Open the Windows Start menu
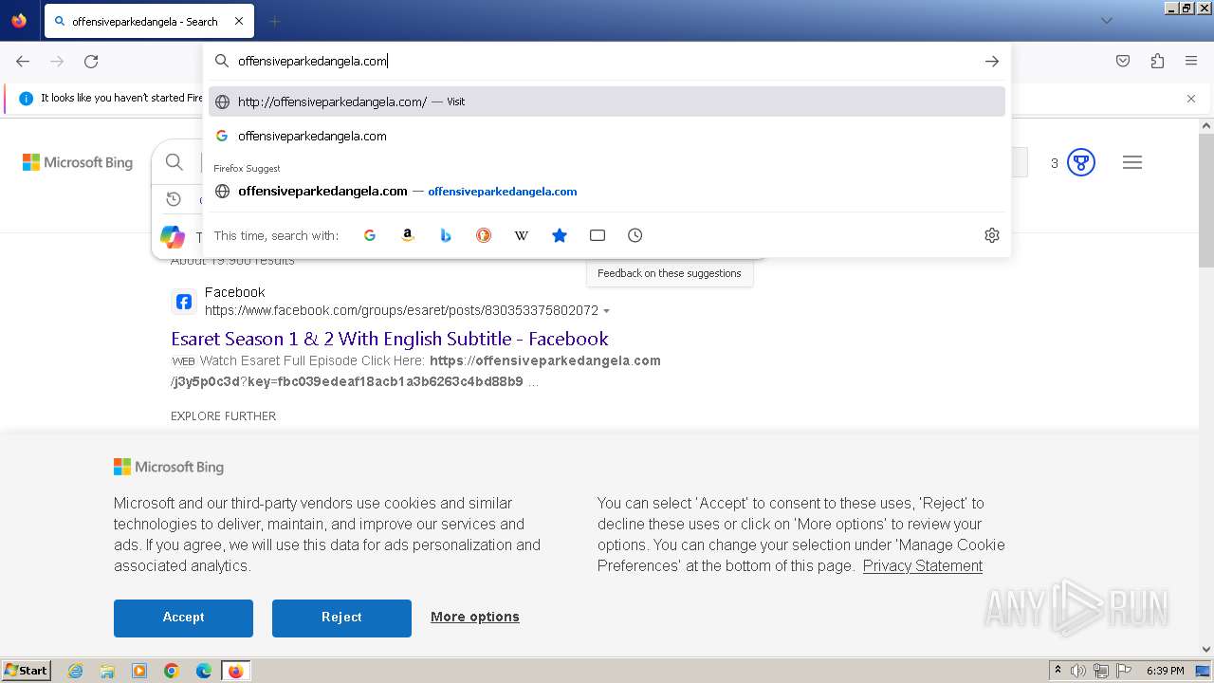 [x=26, y=671]
